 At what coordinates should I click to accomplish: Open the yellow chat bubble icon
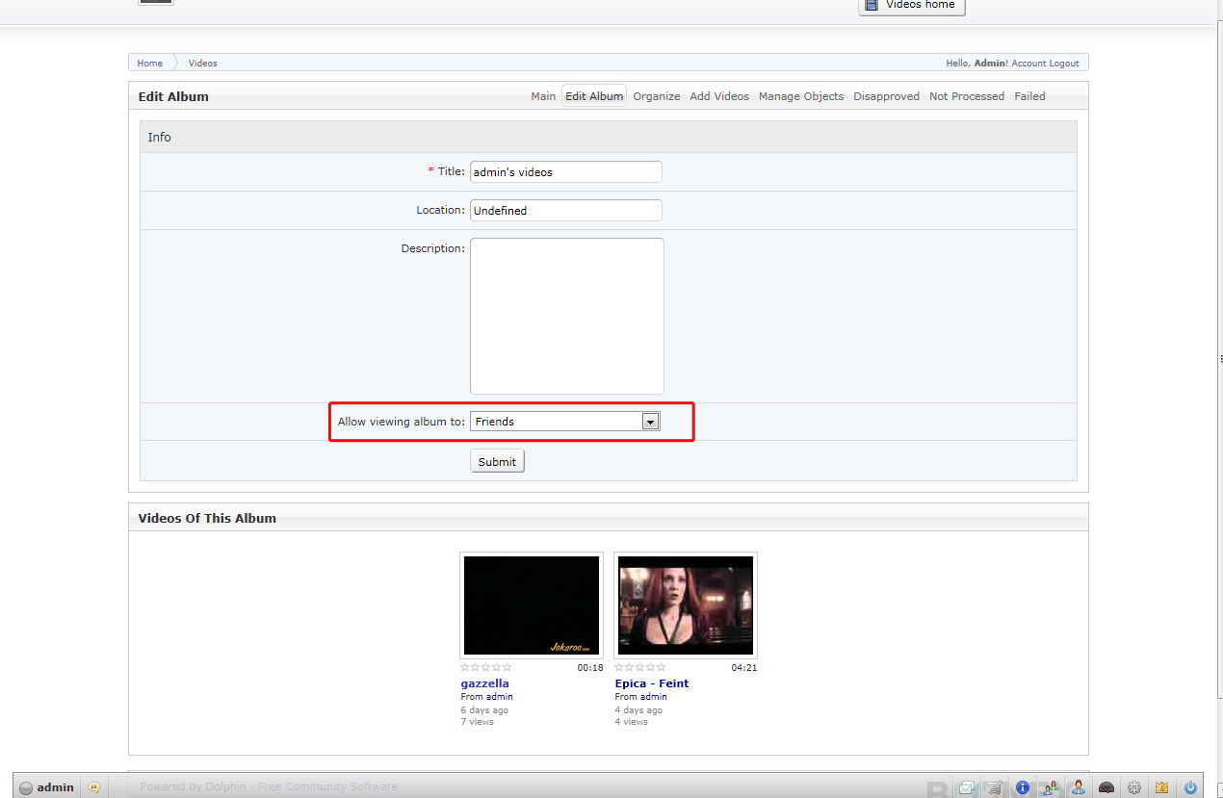[94, 786]
